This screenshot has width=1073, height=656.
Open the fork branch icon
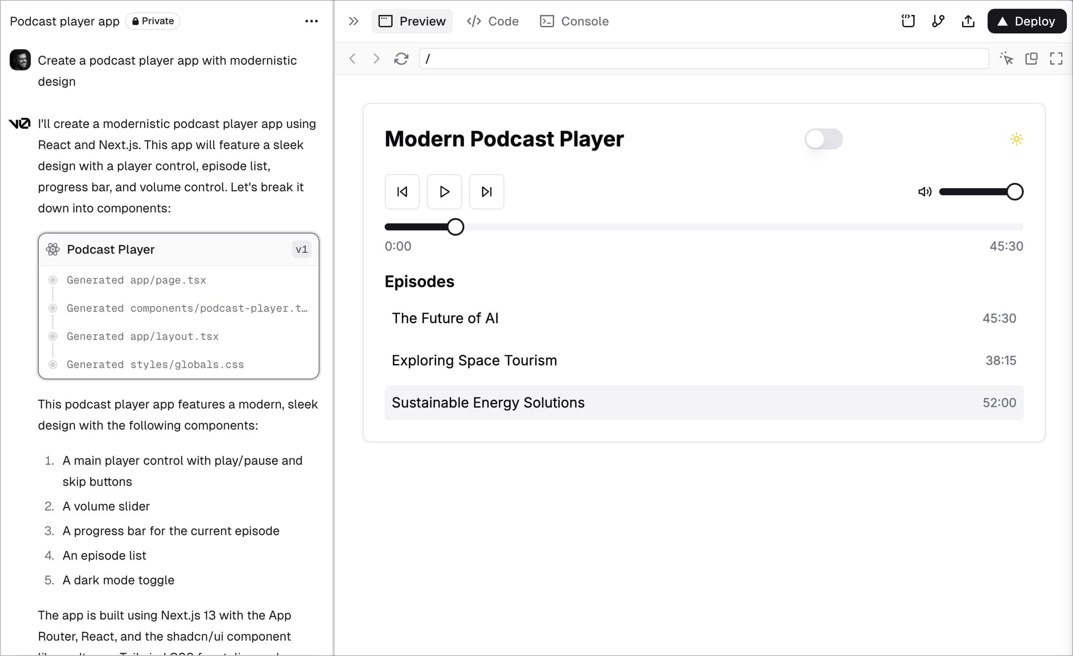point(938,21)
